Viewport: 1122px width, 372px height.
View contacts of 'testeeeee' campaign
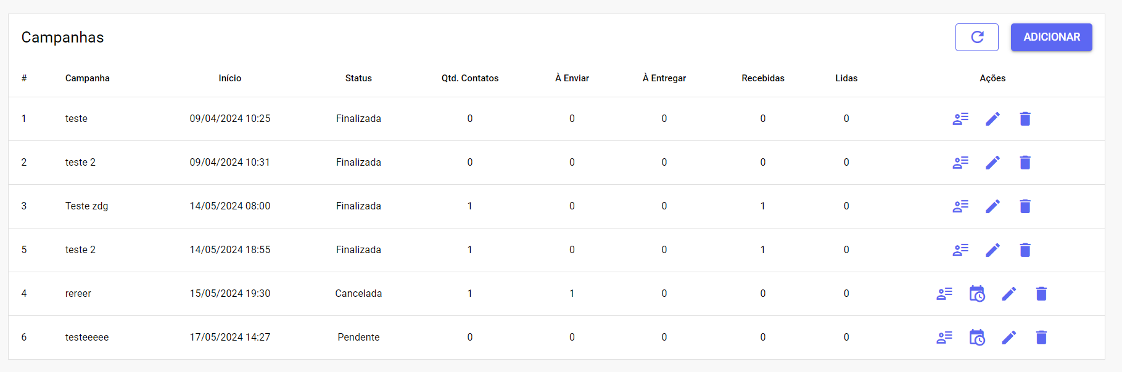(944, 338)
